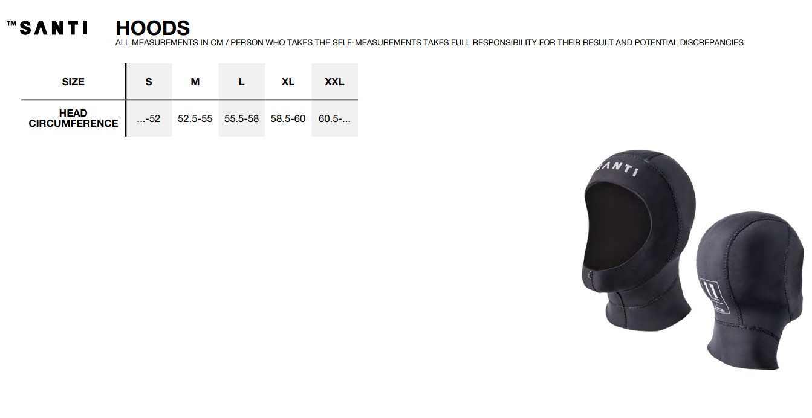Click the SANTI text on front hood
Image resolution: width=812 pixels, height=418 pixels.
pyautogui.click(x=617, y=167)
